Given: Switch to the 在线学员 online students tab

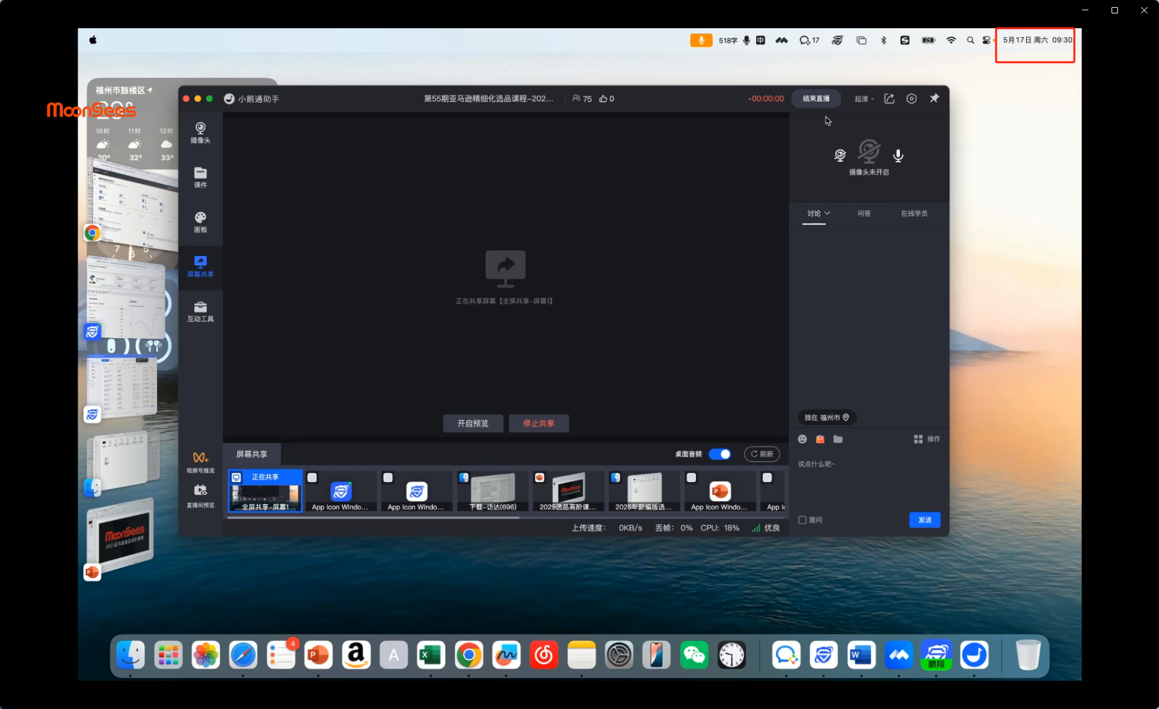Looking at the screenshot, I should tap(913, 213).
